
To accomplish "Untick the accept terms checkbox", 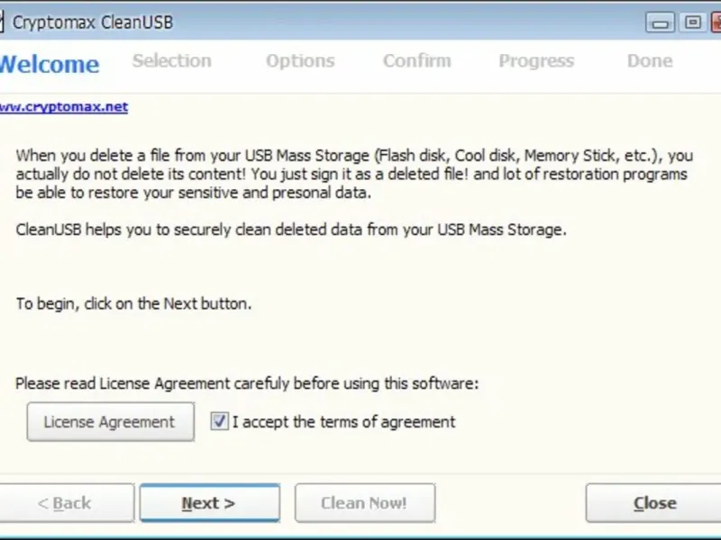I will 219,421.
